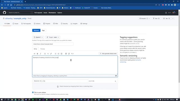The height and width of the screenshot is (101, 180).
Task: Select the Releases tab
Action: pyautogui.click(x=36, y=30)
